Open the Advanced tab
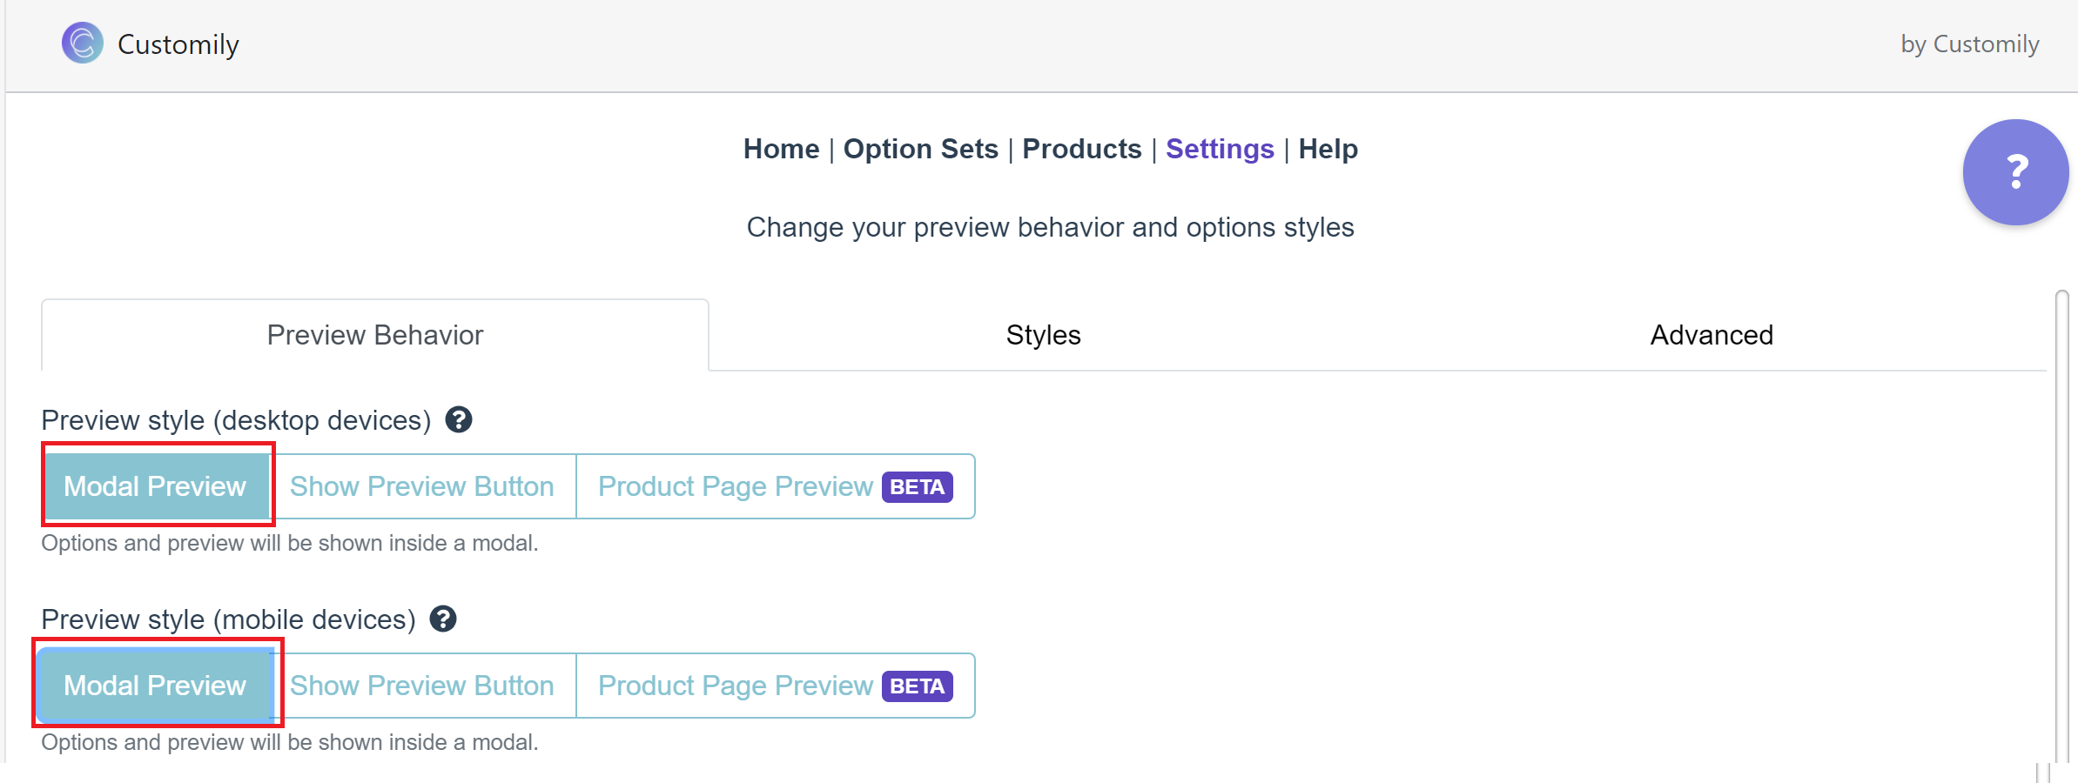Image resolution: width=2078 pixels, height=783 pixels. coord(1711,335)
